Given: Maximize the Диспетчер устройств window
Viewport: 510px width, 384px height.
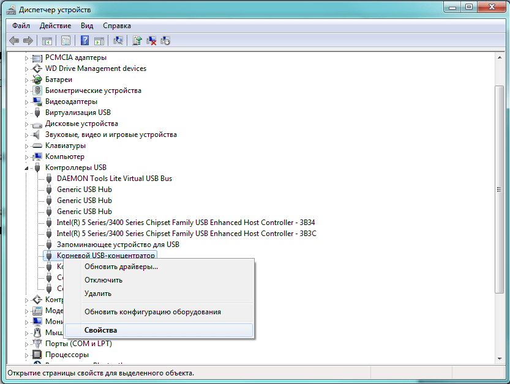Looking at the screenshot, I should click(469, 7).
